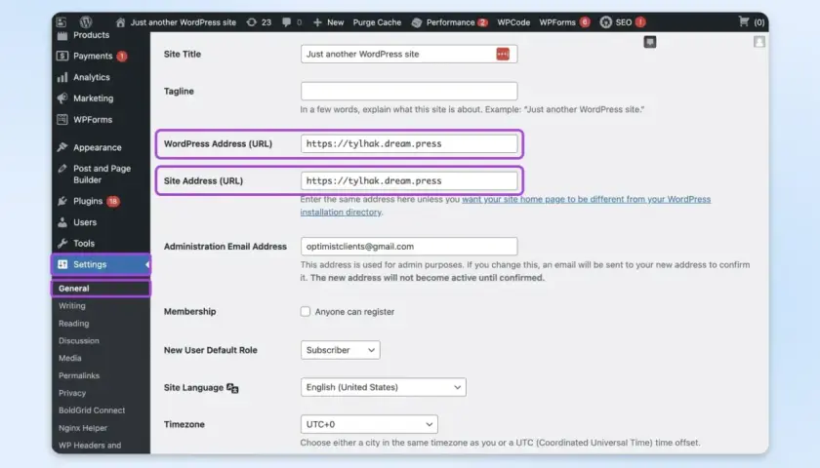Open the Site Language dropdown
820x468 pixels.
(384, 387)
